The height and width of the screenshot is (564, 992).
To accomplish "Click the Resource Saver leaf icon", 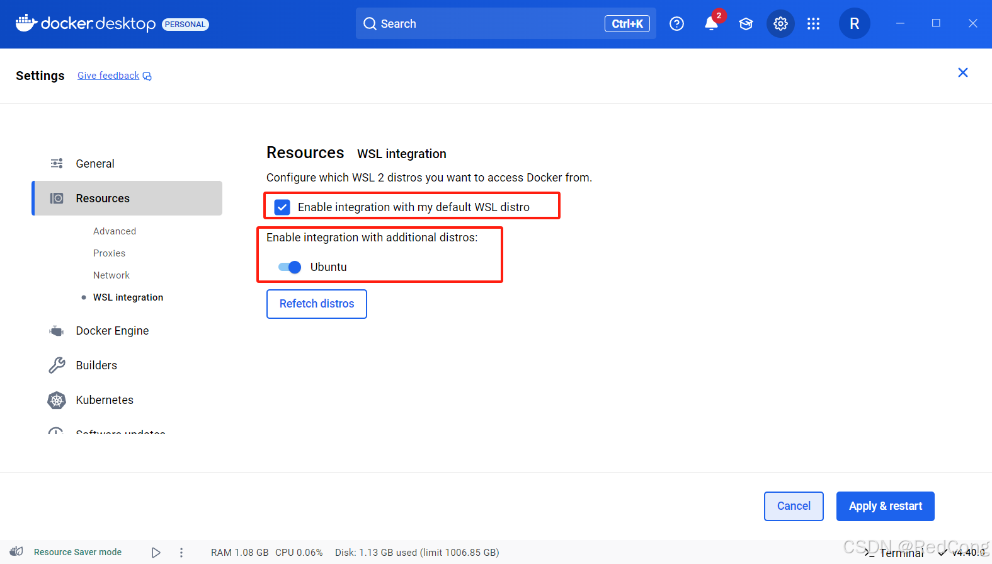I will [x=17, y=552].
